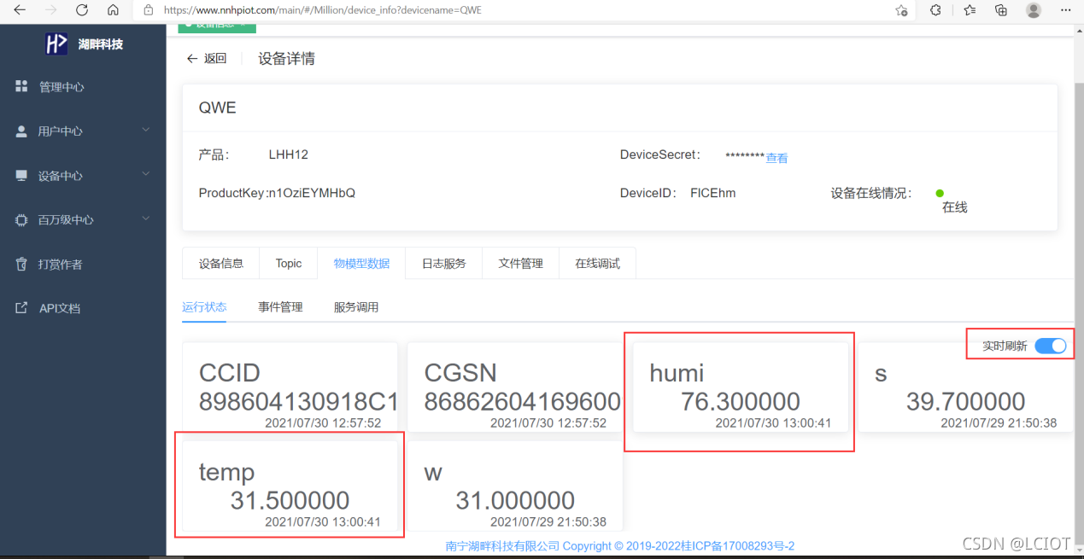Screen dimensions: 1084x559
Task: Click the humi value 76.300000
Action: coord(741,401)
